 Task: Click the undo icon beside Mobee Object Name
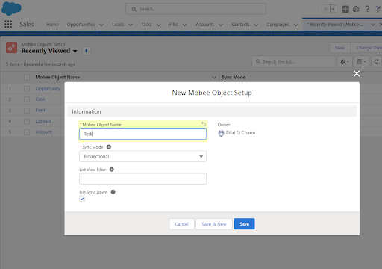click(204, 124)
